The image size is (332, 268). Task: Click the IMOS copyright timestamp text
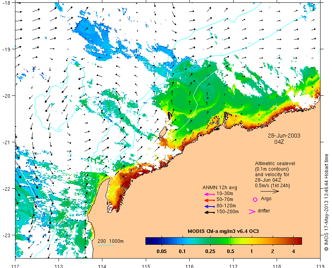click(326, 202)
